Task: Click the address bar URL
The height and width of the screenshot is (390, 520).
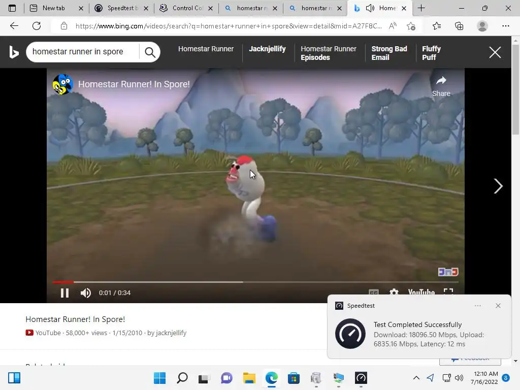Action: [228, 26]
